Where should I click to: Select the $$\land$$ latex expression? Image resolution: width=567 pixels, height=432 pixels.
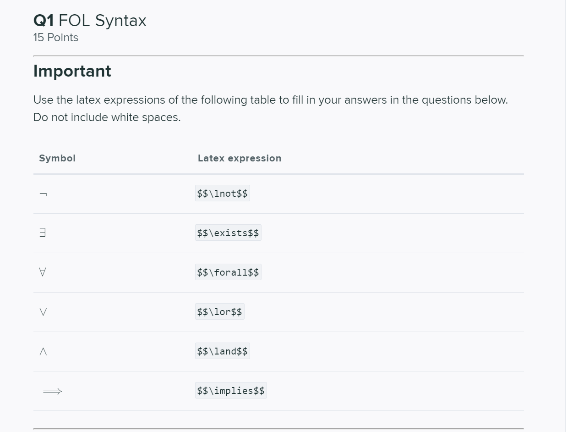pos(222,351)
